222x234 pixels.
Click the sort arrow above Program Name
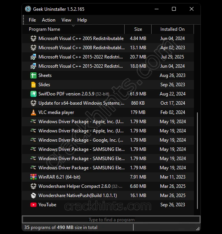(73, 26)
